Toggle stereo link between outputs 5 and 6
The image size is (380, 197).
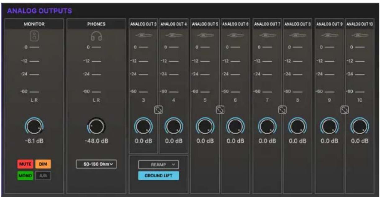(x=220, y=109)
